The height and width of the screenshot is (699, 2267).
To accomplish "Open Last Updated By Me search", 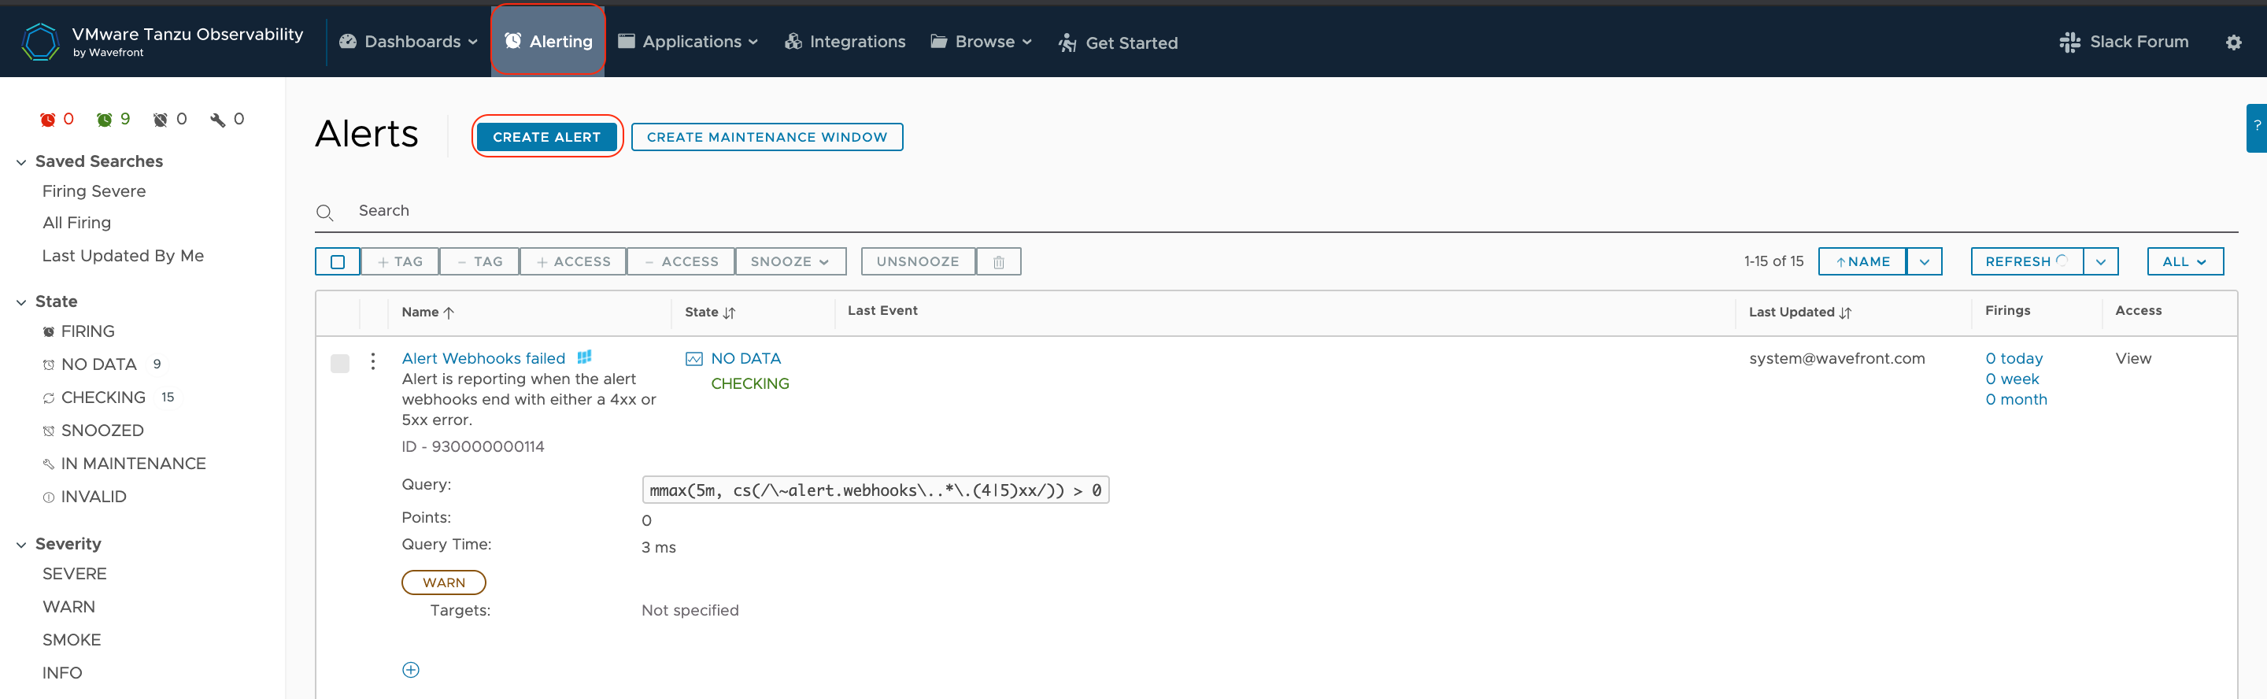I will [124, 255].
